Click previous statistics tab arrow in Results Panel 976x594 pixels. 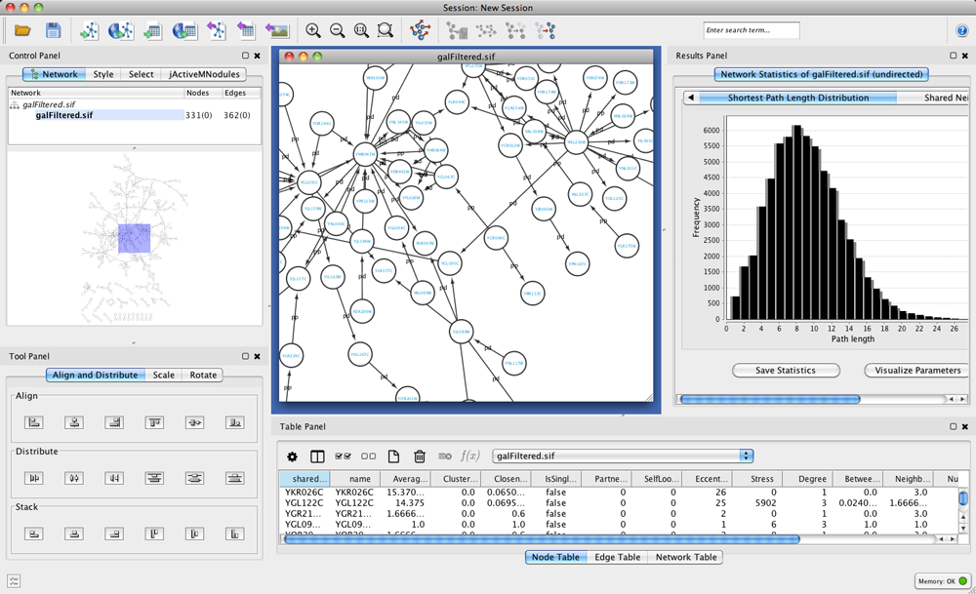691,98
